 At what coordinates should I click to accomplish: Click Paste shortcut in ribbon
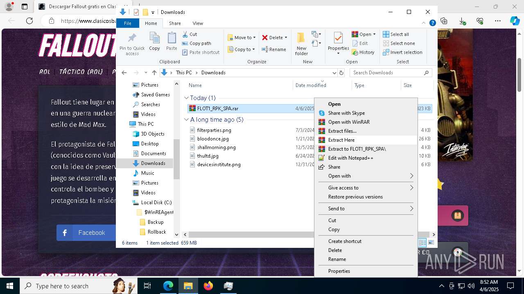click(x=201, y=52)
